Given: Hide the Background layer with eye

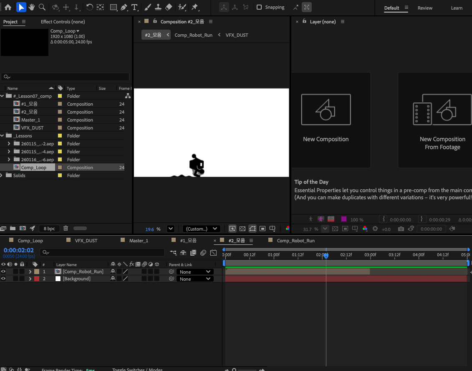Looking at the screenshot, I should coord(3,279).
